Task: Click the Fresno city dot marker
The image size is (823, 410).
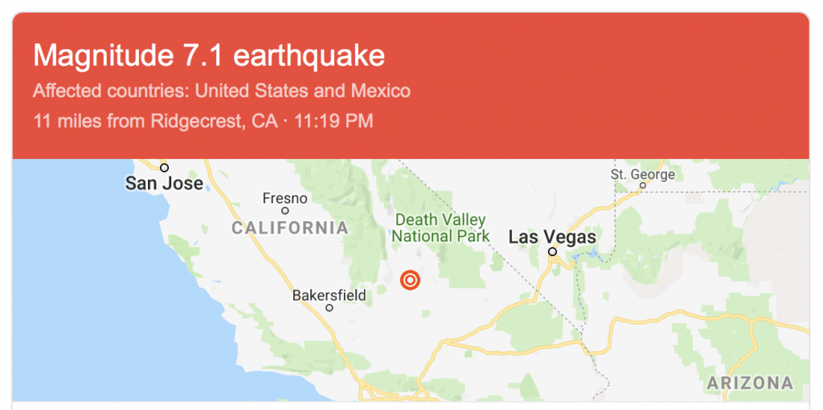Action: pos(285,211)
